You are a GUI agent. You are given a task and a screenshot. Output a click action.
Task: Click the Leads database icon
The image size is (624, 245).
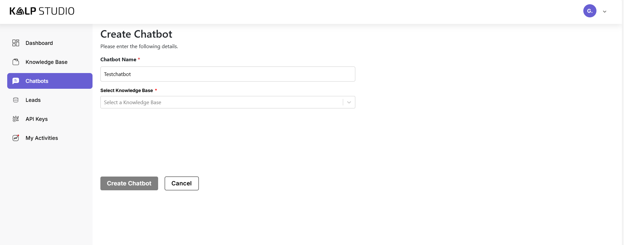pyautogui.click(x=16, y=100)
